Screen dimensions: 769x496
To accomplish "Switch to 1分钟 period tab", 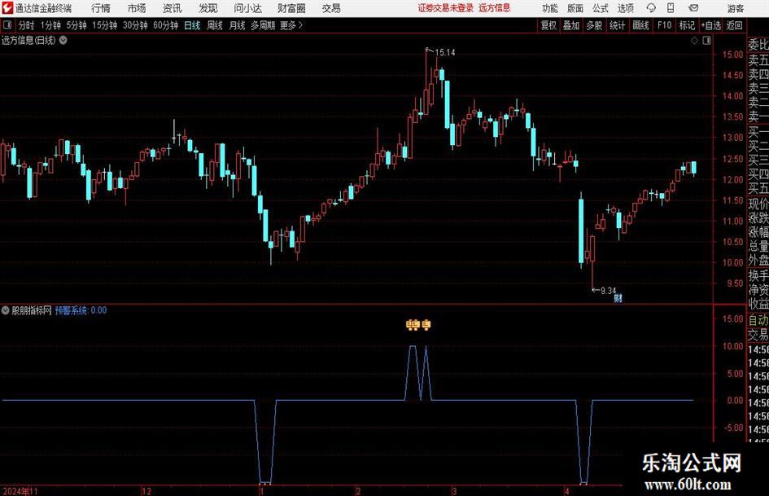I will click(50, 25).
